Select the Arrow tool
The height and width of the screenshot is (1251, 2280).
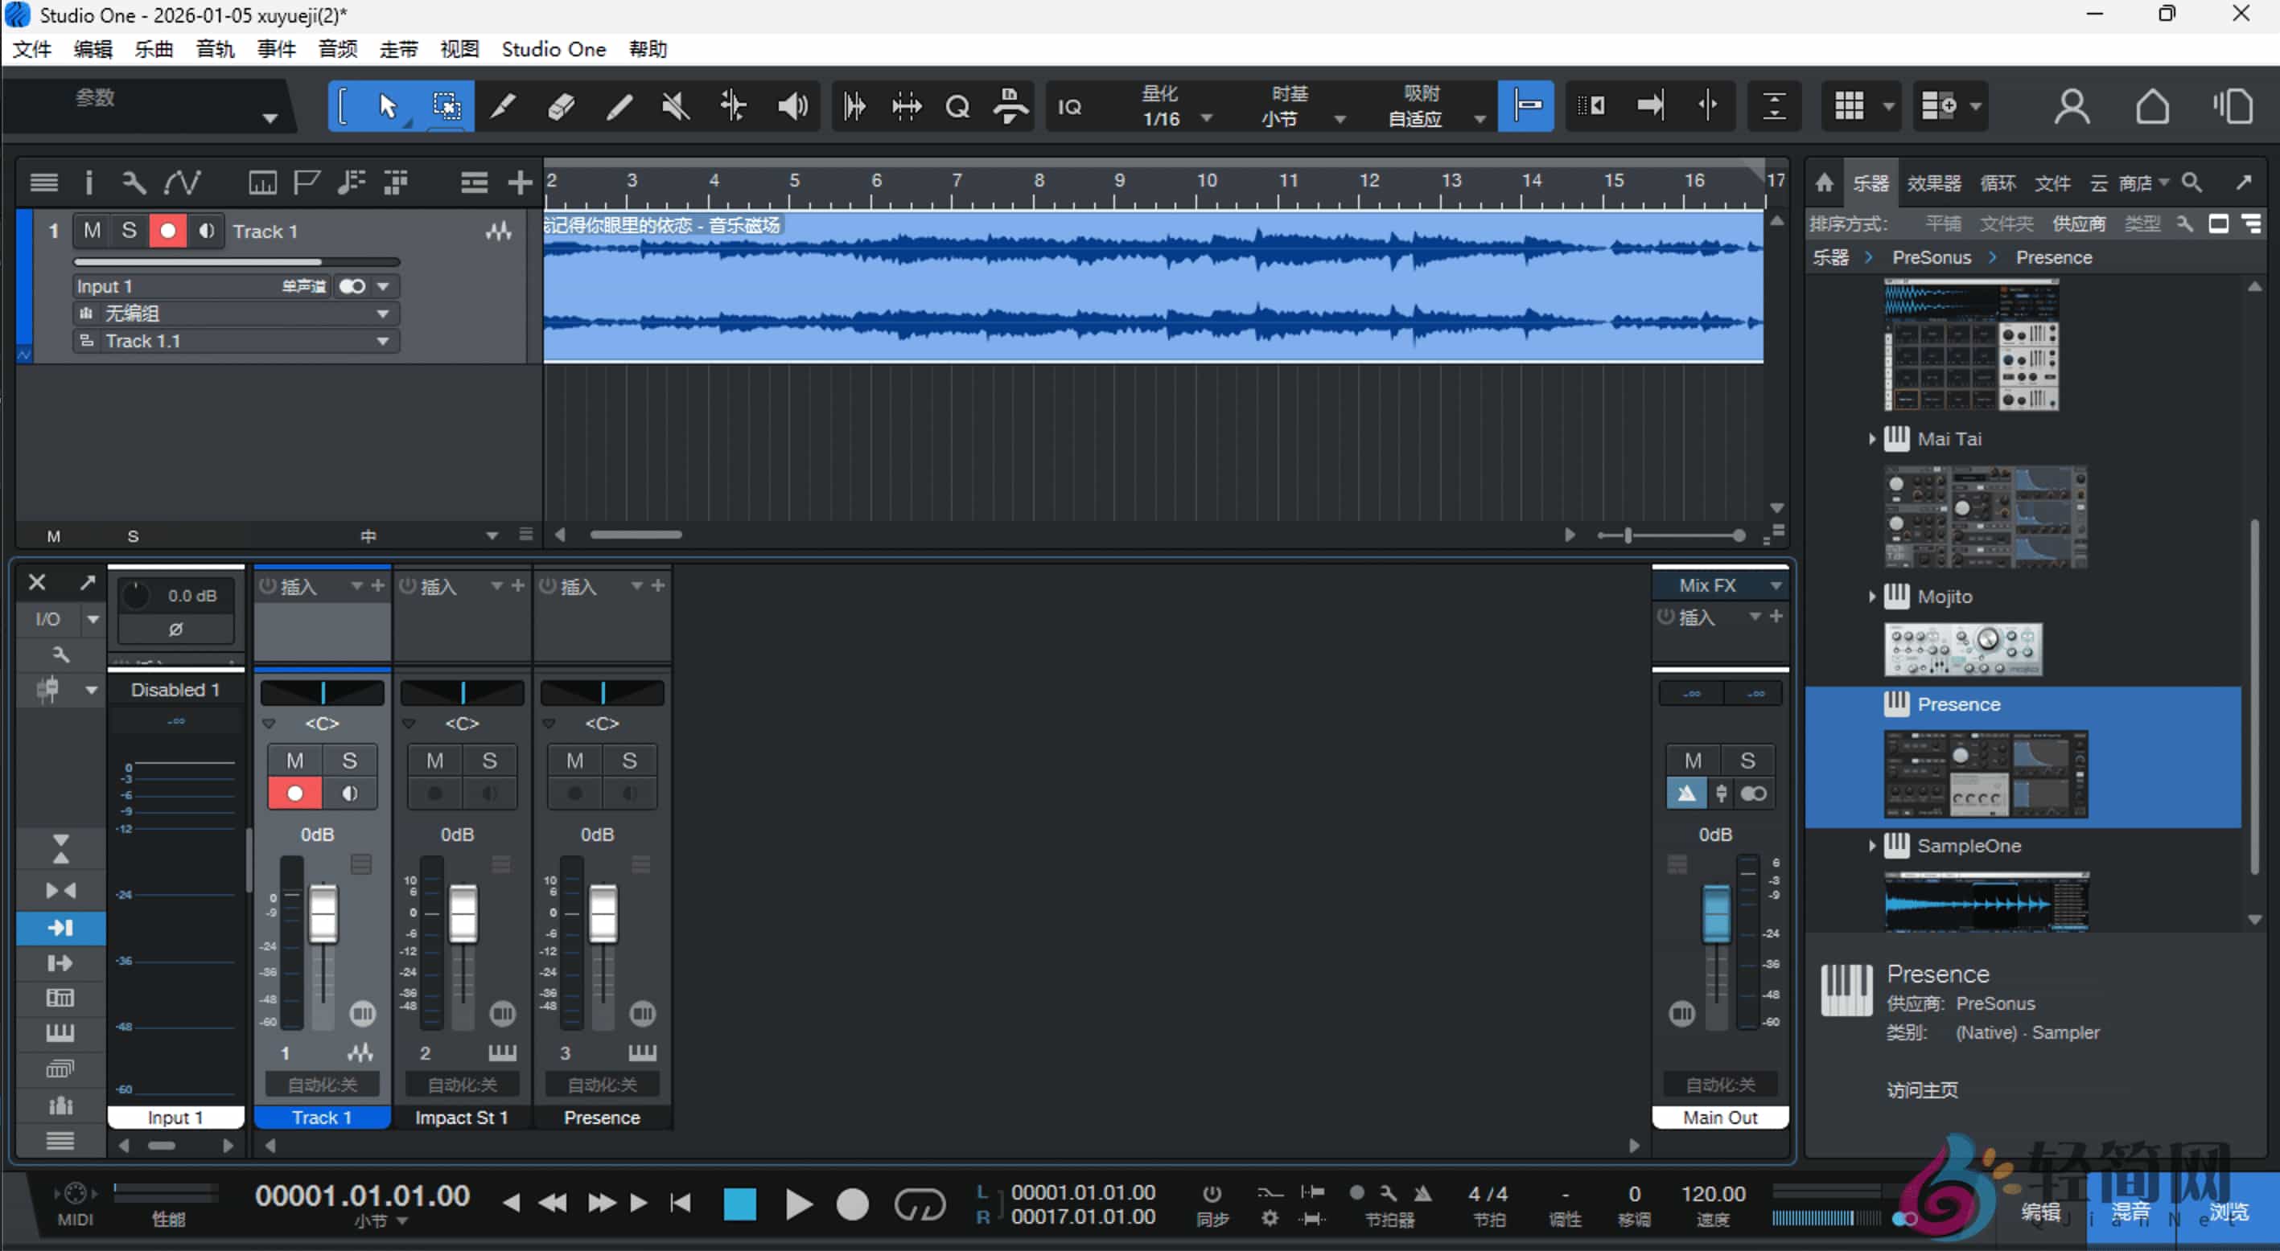tap(387, 105)
